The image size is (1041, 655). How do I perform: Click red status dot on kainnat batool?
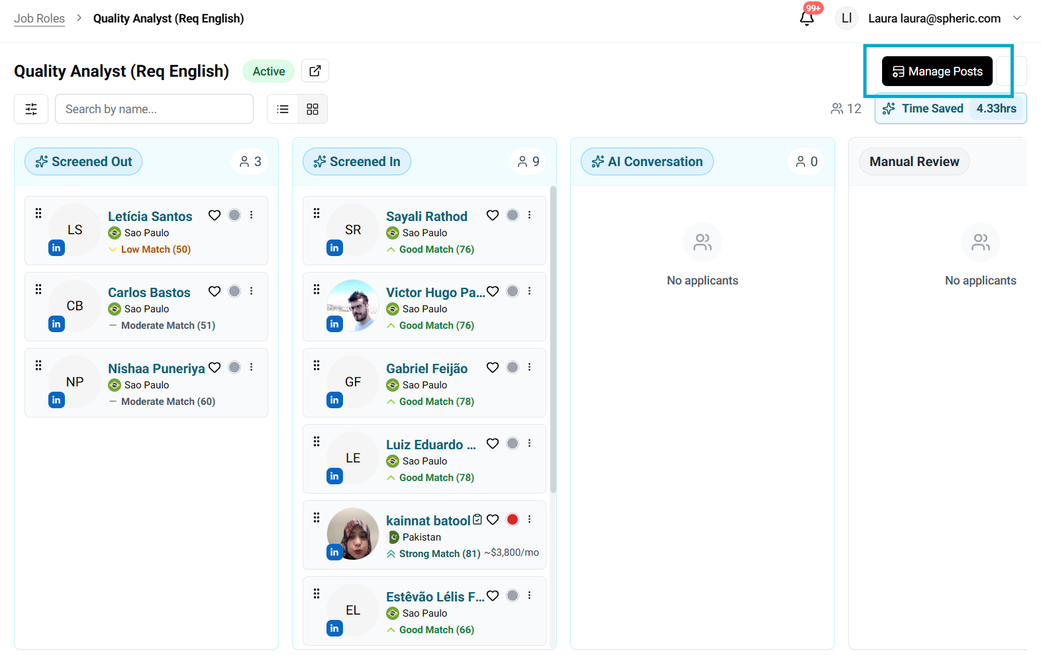513,519
